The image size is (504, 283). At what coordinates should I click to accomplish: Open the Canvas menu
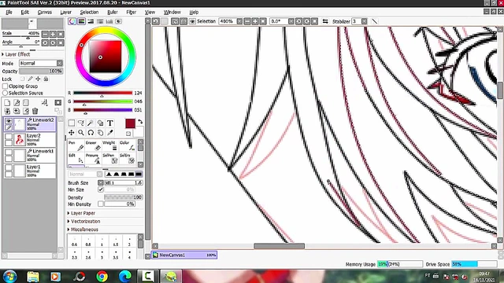45,13
